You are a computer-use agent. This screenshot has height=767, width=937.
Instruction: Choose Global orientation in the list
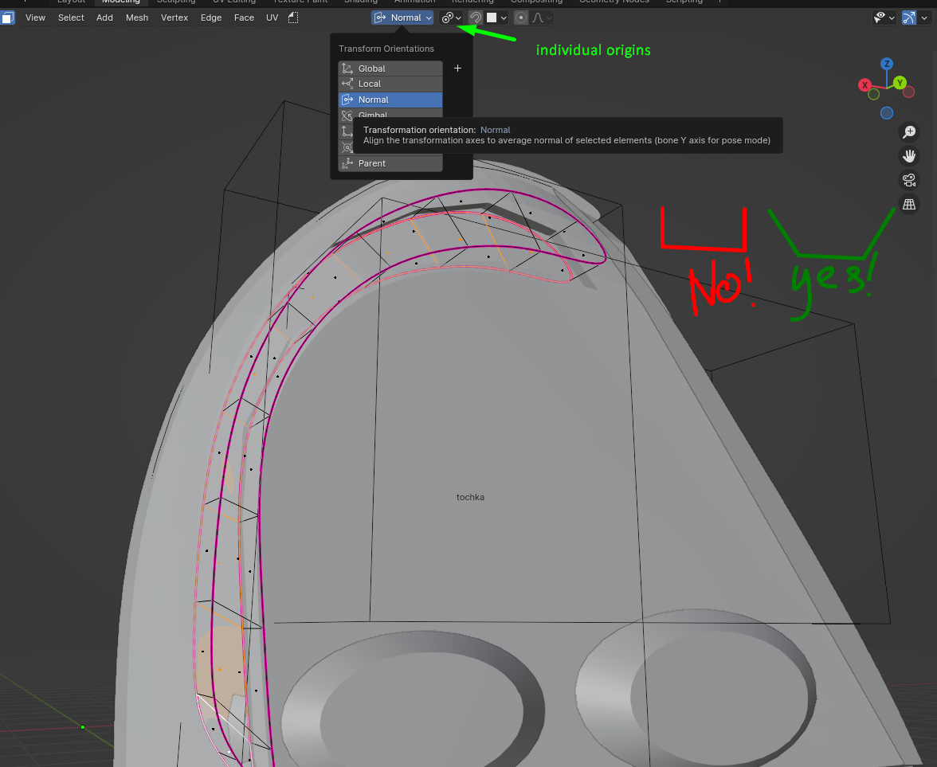390,68
